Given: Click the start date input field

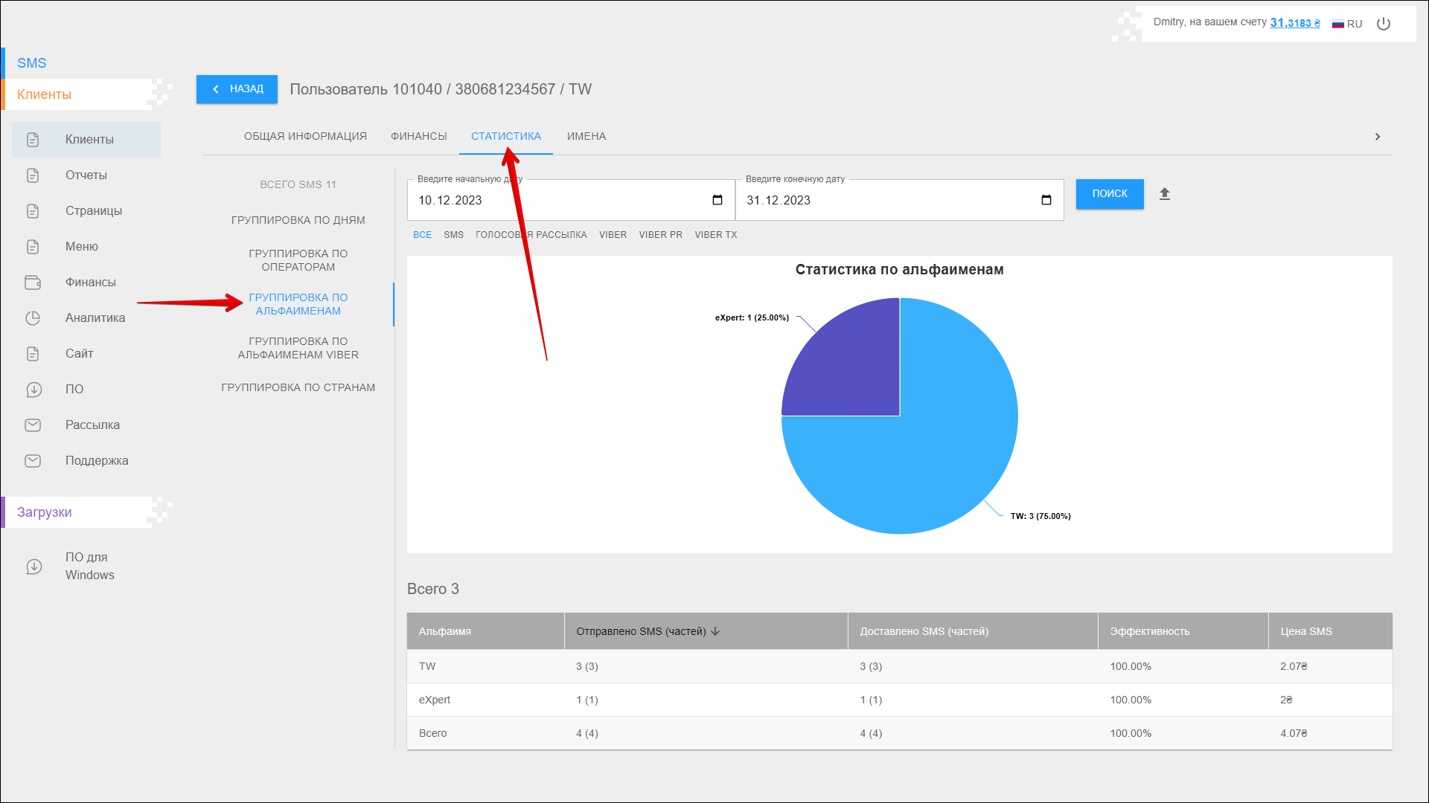Looking at the screenshot, I should pyautogui.click(x=551, y=200).
